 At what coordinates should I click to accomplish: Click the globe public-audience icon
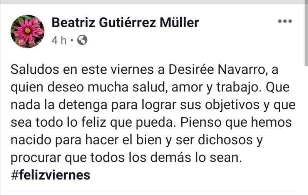(82, 40)
